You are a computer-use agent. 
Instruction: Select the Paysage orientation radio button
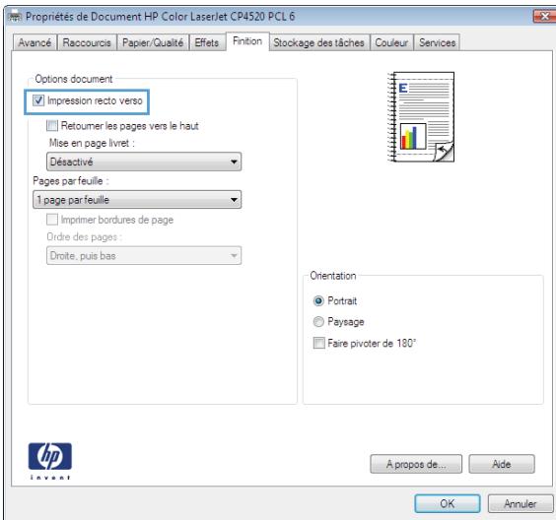(318, 322)
